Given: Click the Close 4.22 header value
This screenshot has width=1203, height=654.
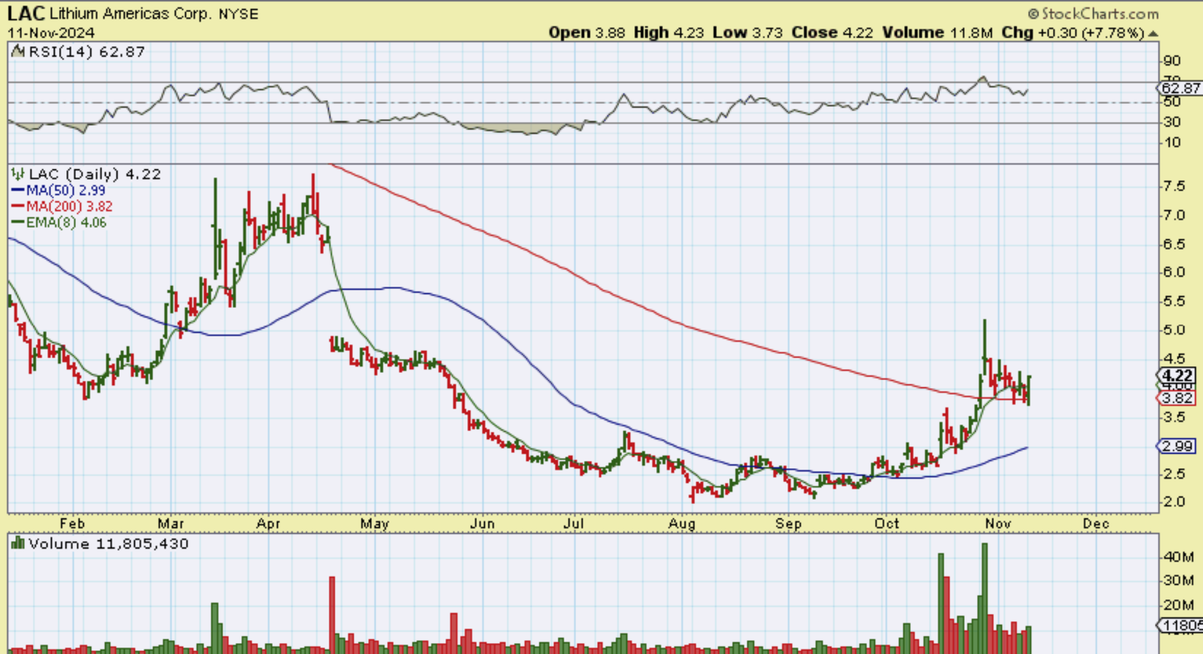Looking at the screenshot, I should click(x=832, y=33).
